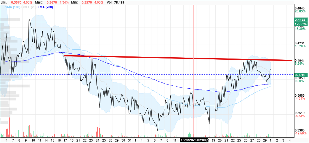Image resolution: width=309 pixels, height=143 pixels.
Task: Click date 2 on time axis
Action: coord(277,140)
